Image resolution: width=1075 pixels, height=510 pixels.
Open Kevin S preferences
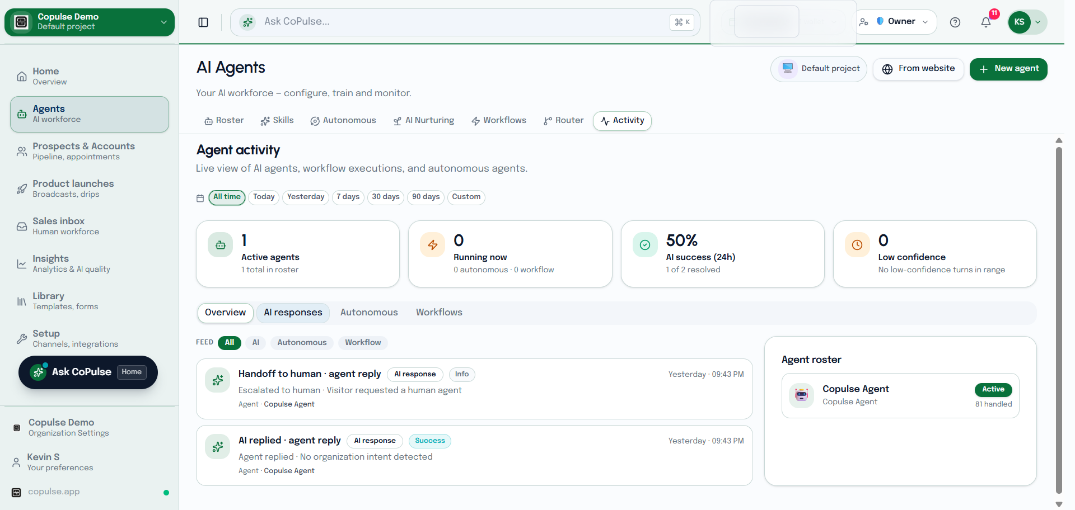coord(90,462)
